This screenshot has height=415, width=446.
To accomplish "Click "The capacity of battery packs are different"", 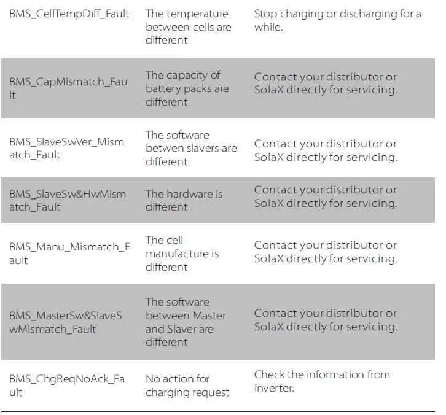I will tap(187, 88).
